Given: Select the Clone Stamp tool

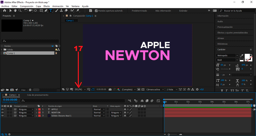Looking at the screenshot, I should coord(61,11).
